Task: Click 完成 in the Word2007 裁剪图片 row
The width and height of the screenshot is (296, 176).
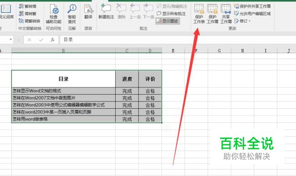Action: (x=127, y=98)
